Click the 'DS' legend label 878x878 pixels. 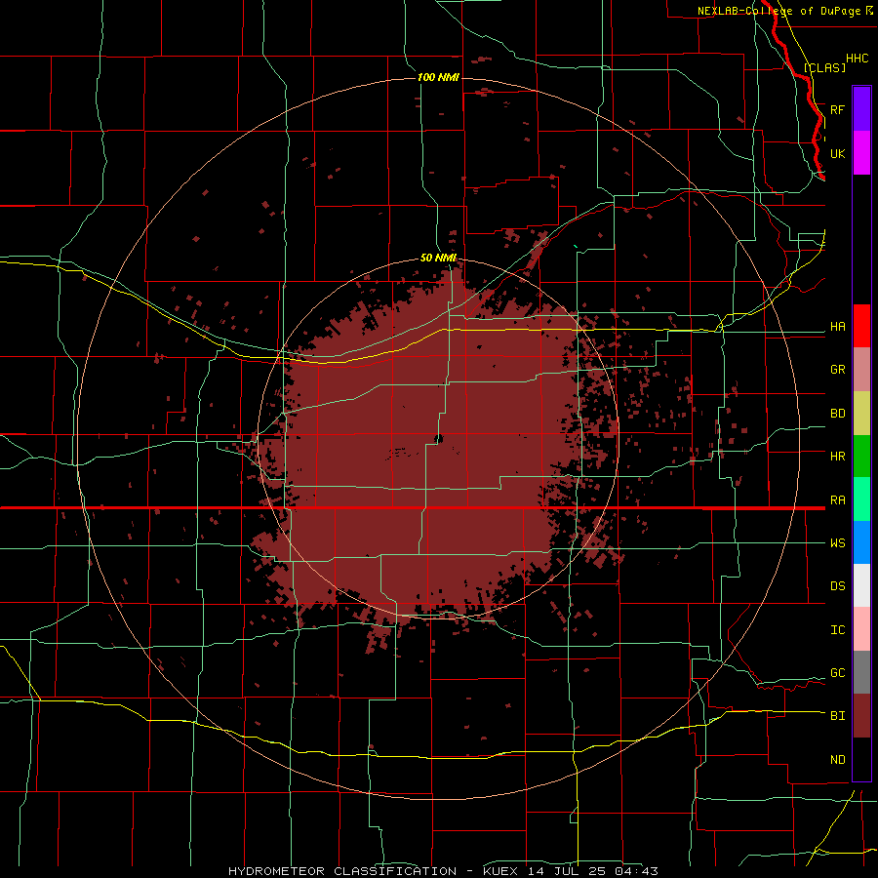(x=837, y=586)
